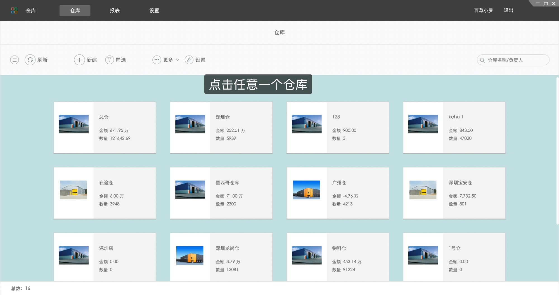Switch to the 仓库 tab
559x295 pixels.
click(x=75, y=10)
